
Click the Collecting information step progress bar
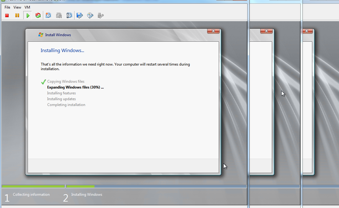click(x=33, y=186)
